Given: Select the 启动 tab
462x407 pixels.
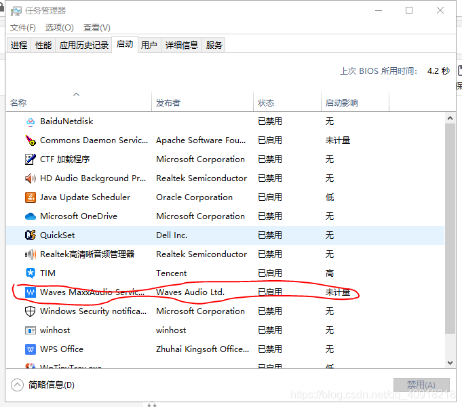Looking at the screenshot, I should click(x=125, y=44).
